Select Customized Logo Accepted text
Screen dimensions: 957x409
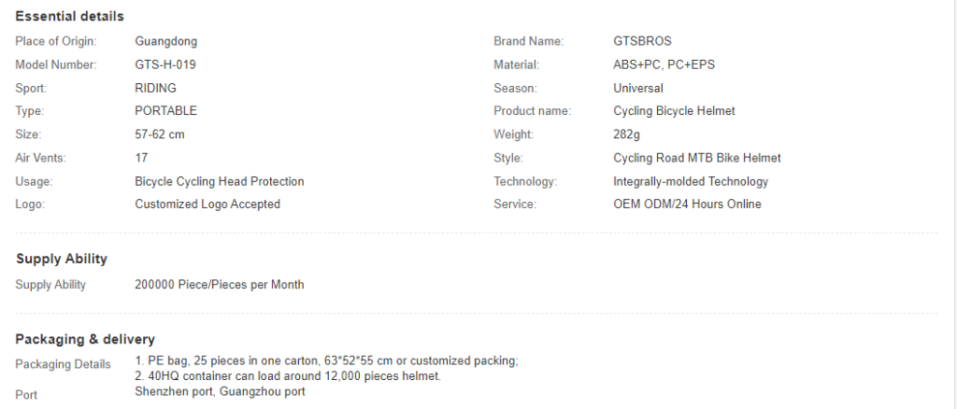point(207,204)
